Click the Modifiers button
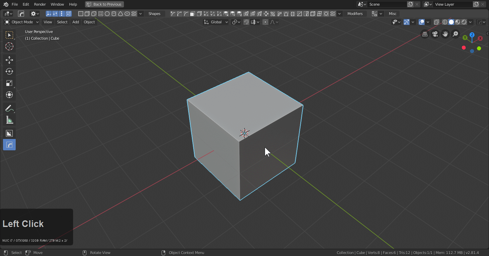The width and height of the screenshot is (489, 256). [355, 14]
